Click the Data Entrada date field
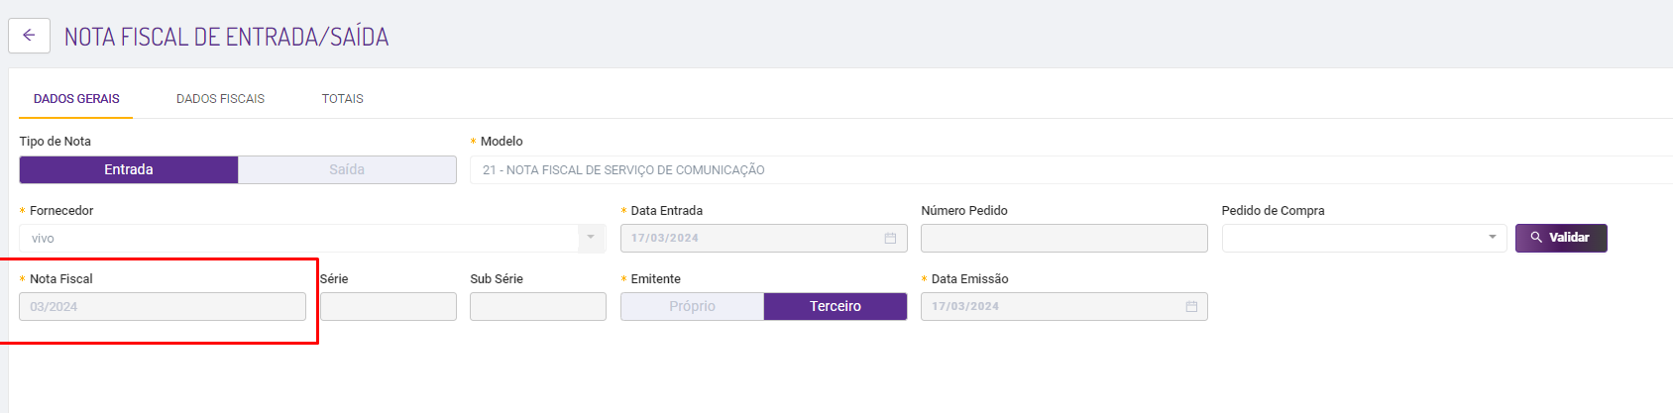The height and width of the screenshot is (413, 1673). [753, 239]
